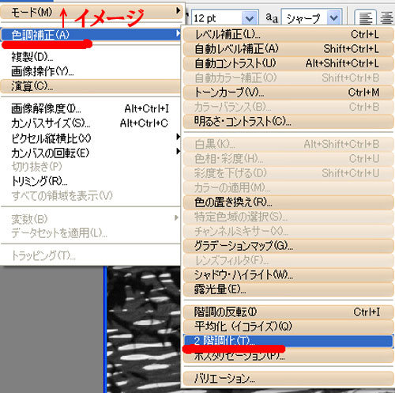
Task: Apply 自動コントラスト(U)
Action: click(x=288, y=63)
